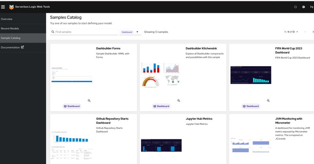Click Dashboard label under Dashbuilder Kitchensink

tap(161, 106)
